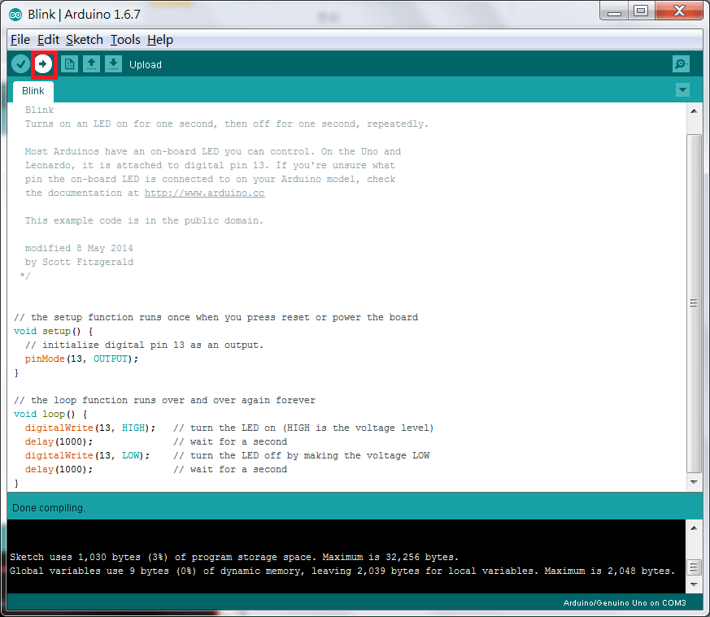The height and width of the screenshot is (617, 710).
Task: Click the 'void loop() {' line
Action: (x=50, y=415)
